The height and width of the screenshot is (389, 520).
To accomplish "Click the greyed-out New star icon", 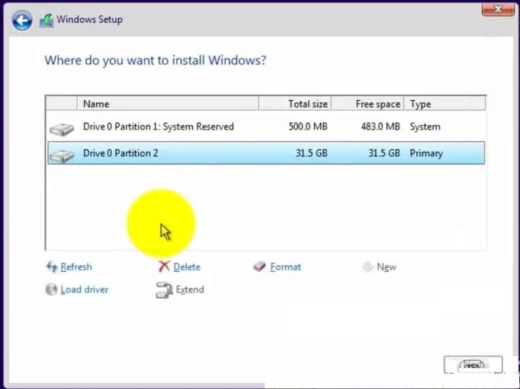I will 367,267.
